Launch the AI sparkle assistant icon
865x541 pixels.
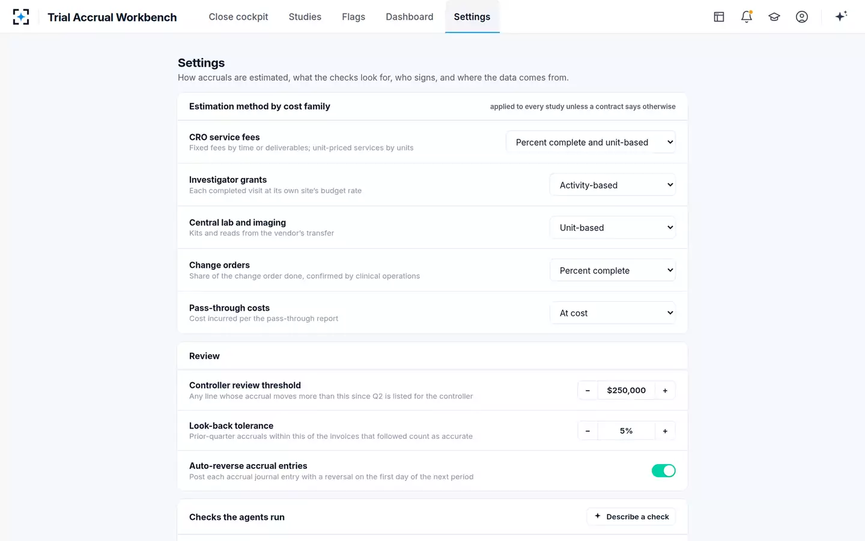tap(841, 16)
